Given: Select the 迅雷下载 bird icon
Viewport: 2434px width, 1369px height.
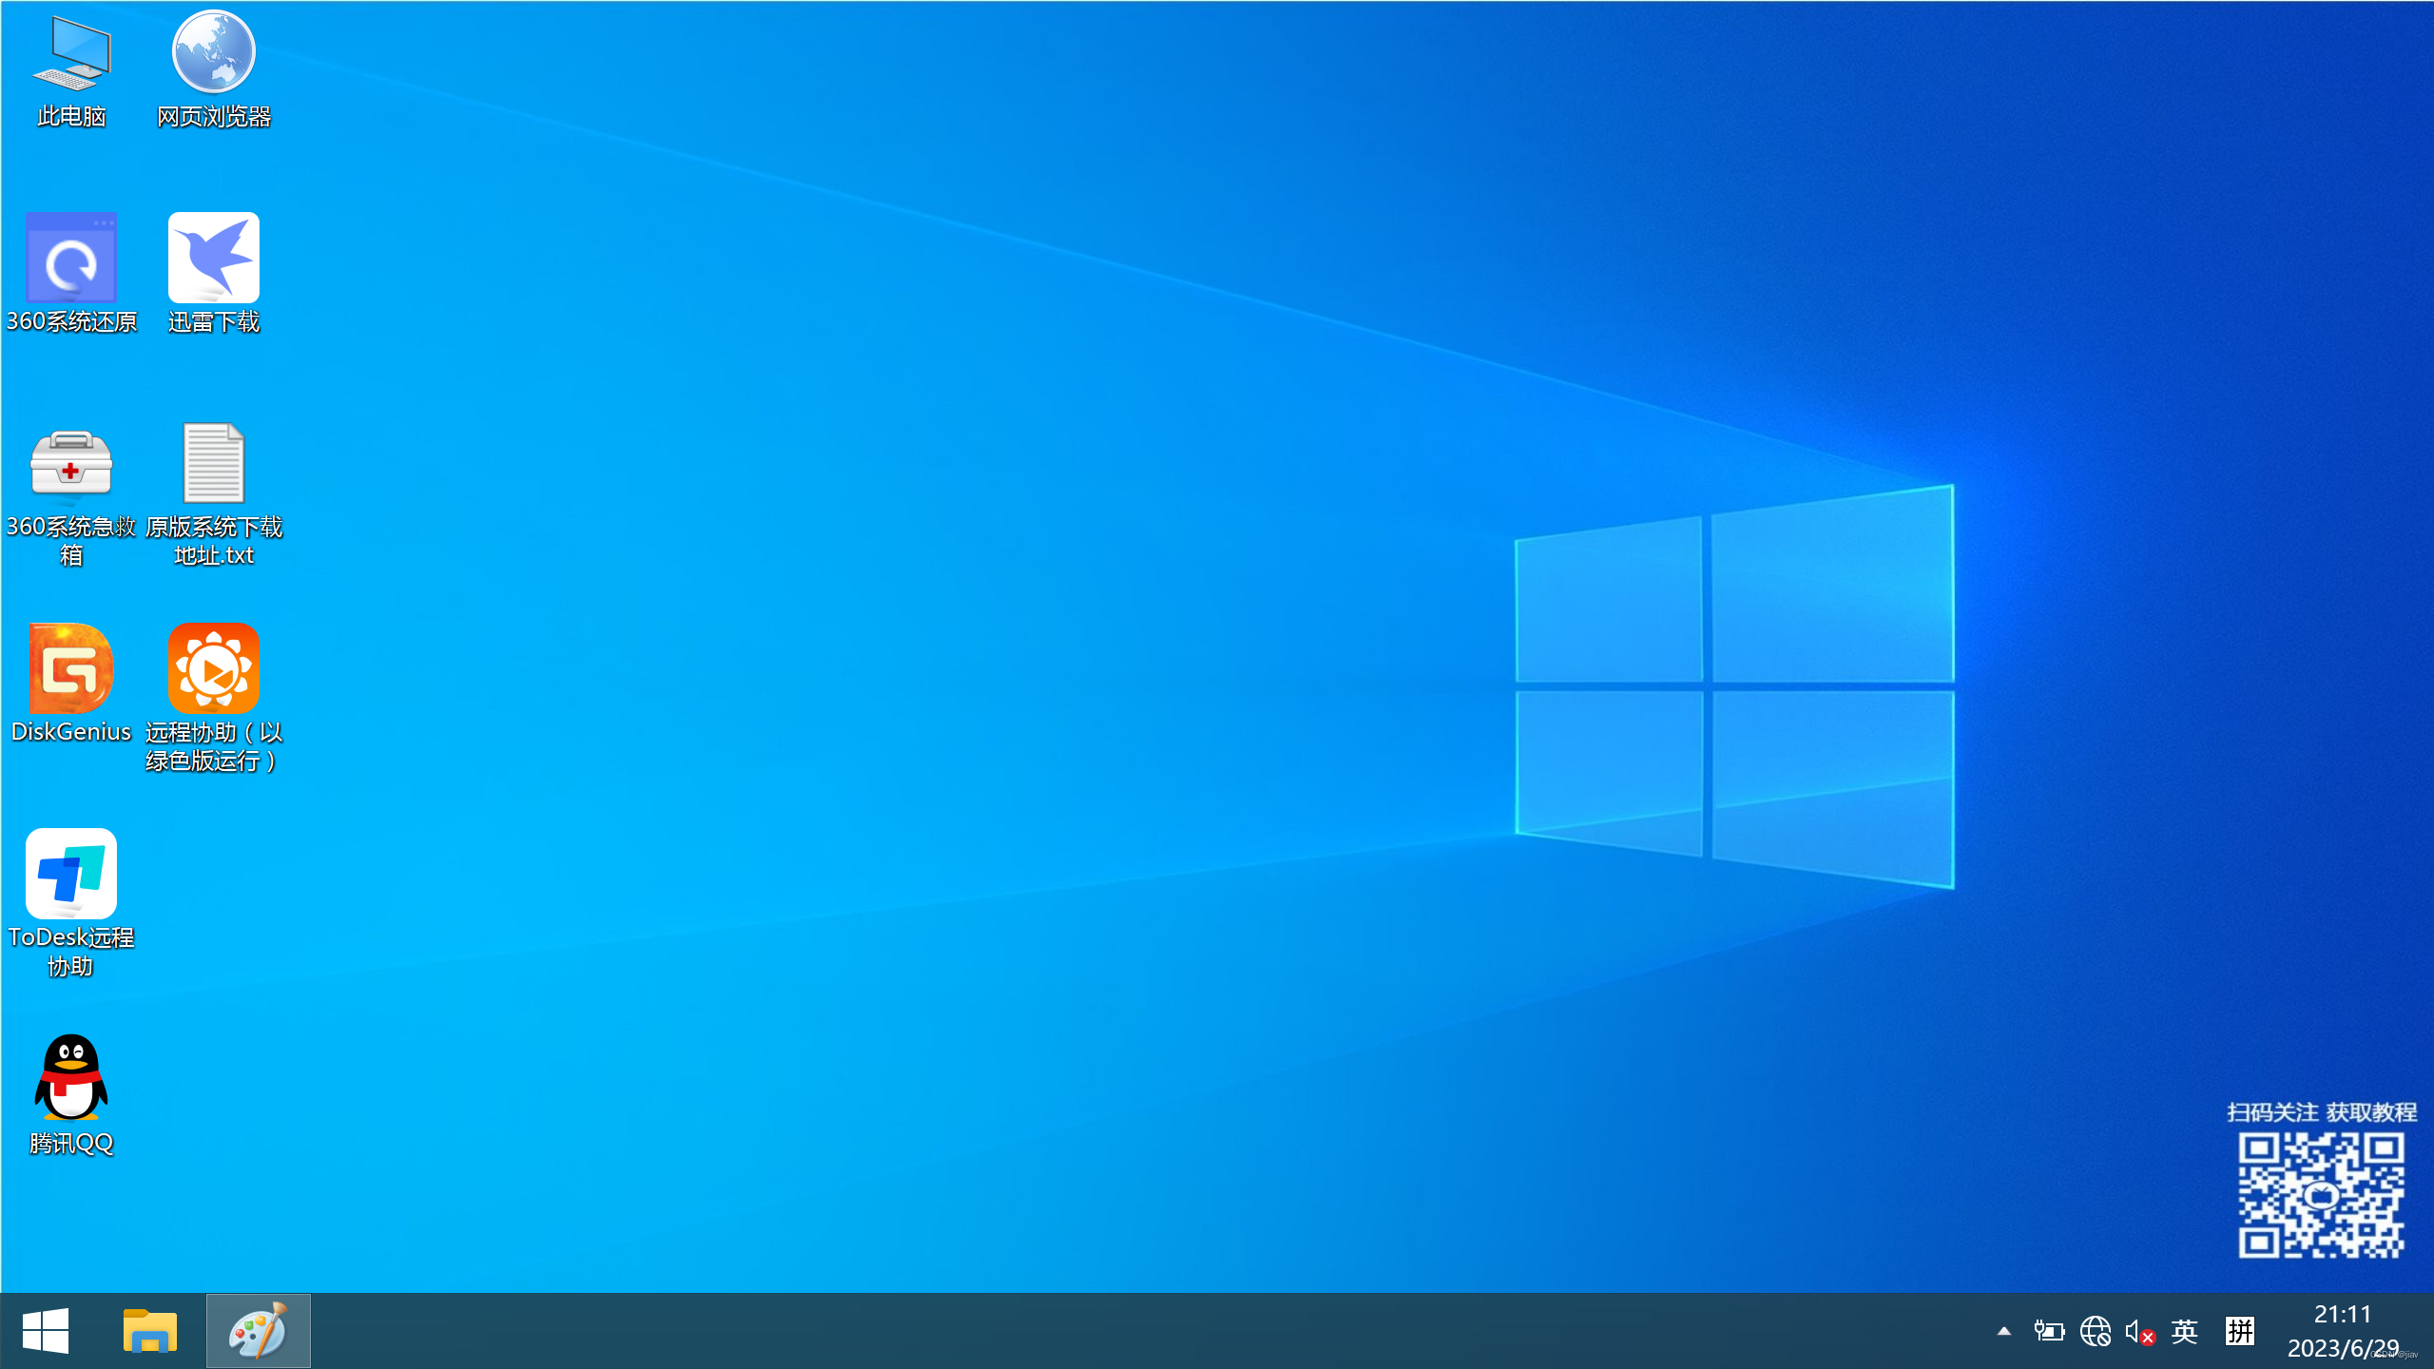Looking at the screenshot, I should point(214,259).
